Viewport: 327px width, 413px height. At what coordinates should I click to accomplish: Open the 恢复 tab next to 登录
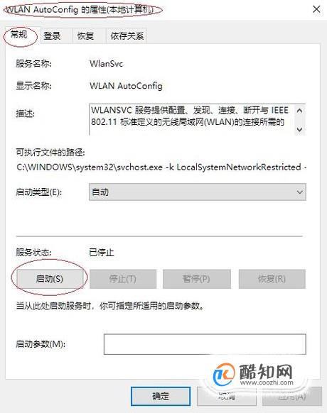(x=85, y=35)
